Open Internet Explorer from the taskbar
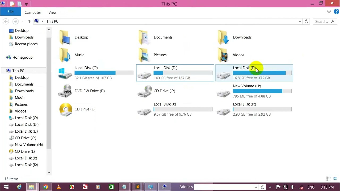 pos(19,187)
